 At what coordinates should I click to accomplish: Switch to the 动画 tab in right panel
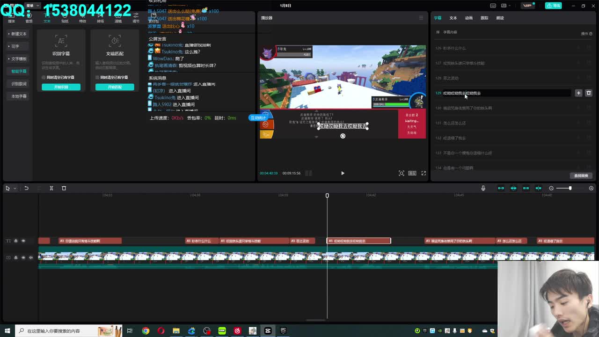click(x=468, y=18)
